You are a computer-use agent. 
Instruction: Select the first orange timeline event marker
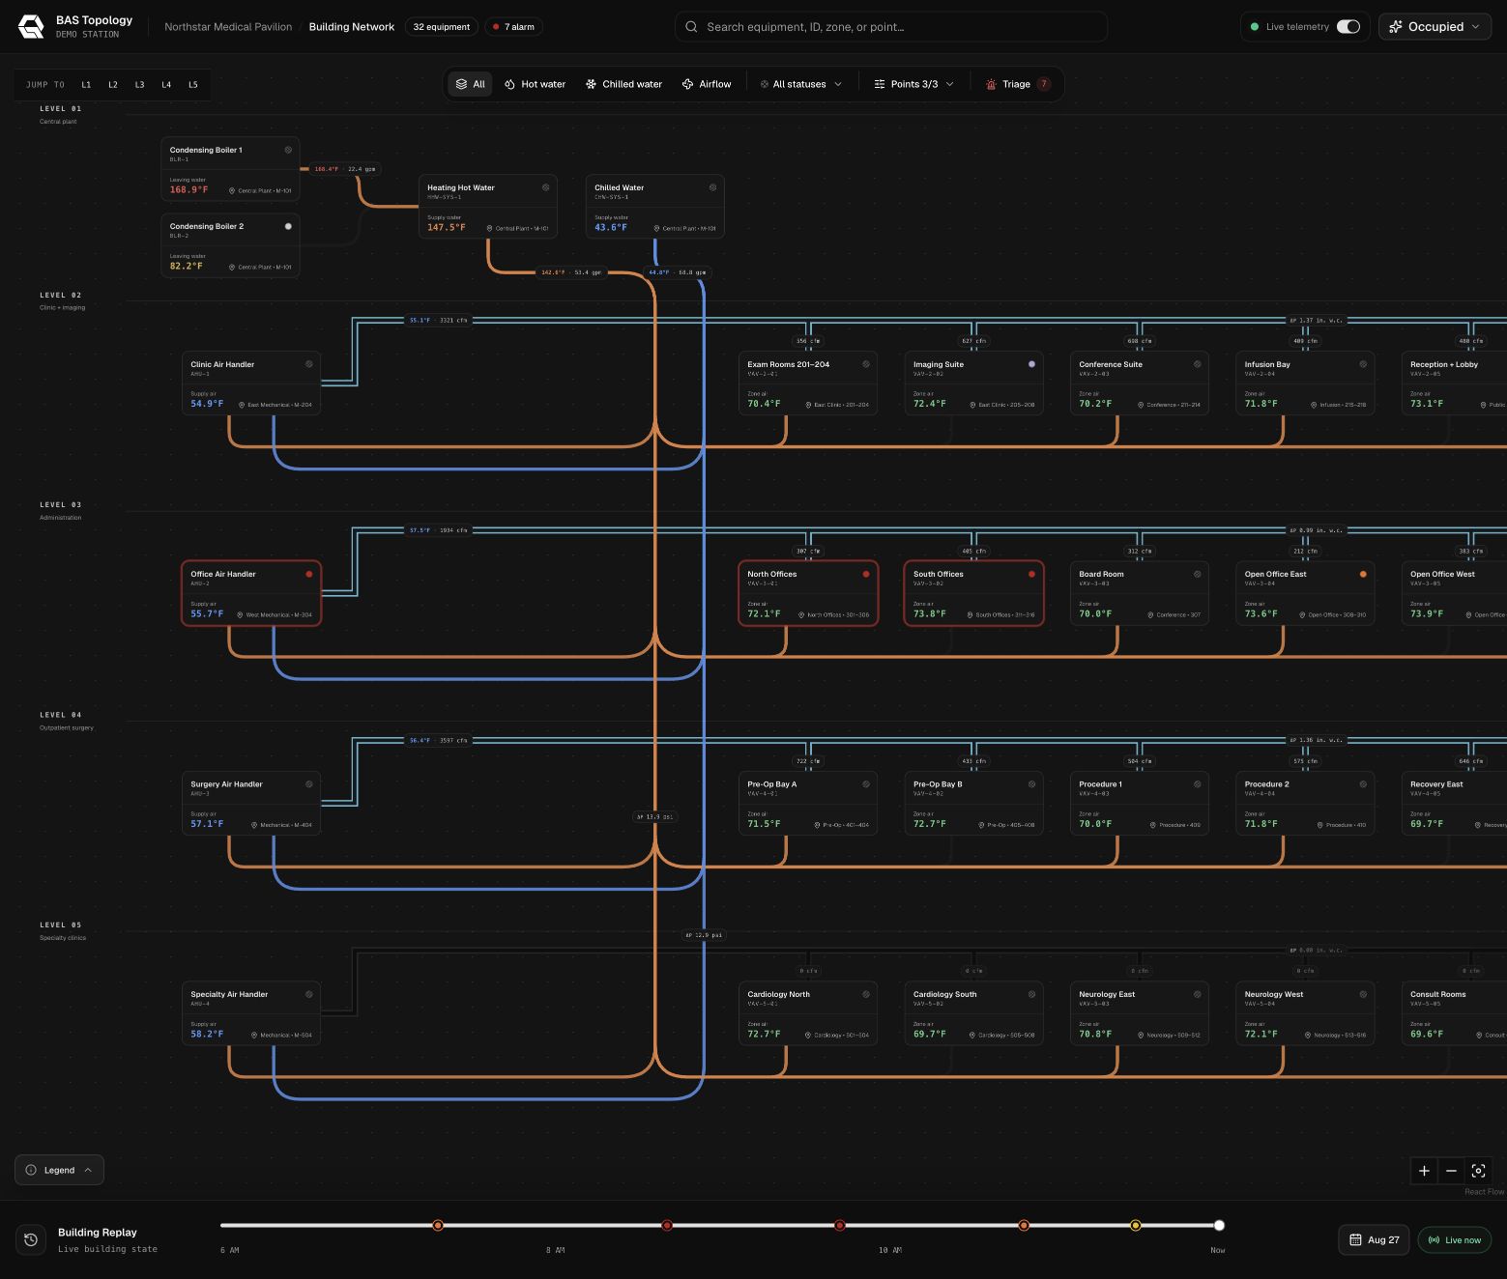pos(438,1225)
